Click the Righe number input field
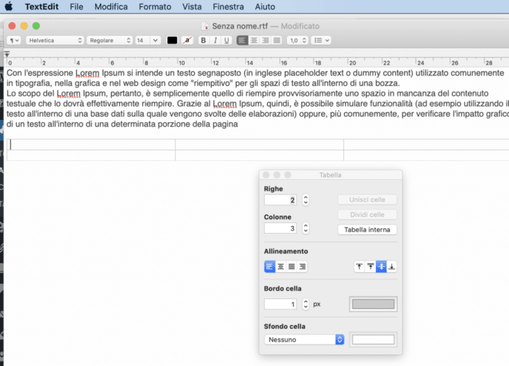 coord(280,200)
